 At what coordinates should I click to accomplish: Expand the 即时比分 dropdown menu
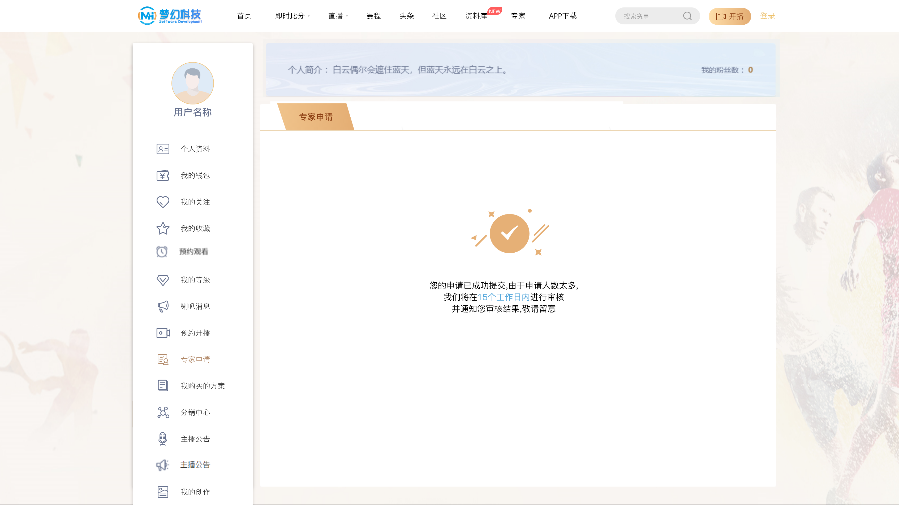(292, 16)
